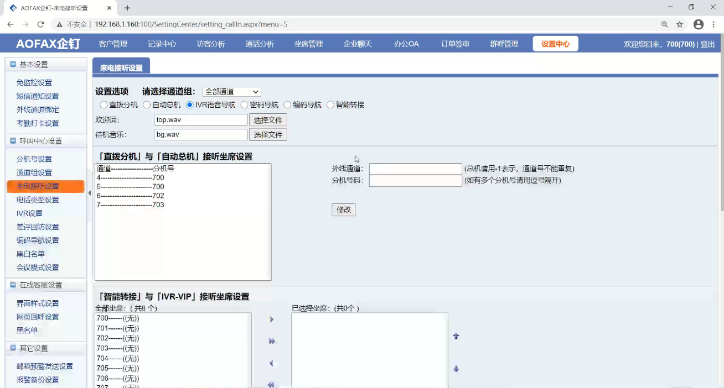Image resolution: width=724 pixels, height=388 pixels.
Task: Click the move-right single arrow icon
Action: click(271, 319)
